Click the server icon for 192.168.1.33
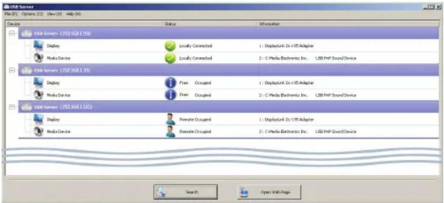Image resolution: width=444 pixels, height=203 pixels. (x=26, y=70)
